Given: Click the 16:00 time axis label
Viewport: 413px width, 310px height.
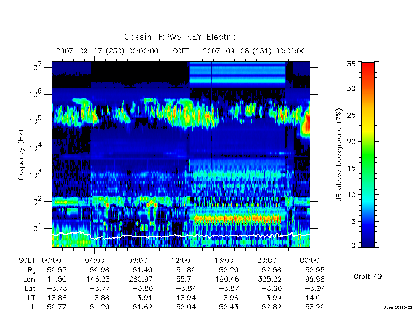Looking at the screenshot, I should pos(224,260).
